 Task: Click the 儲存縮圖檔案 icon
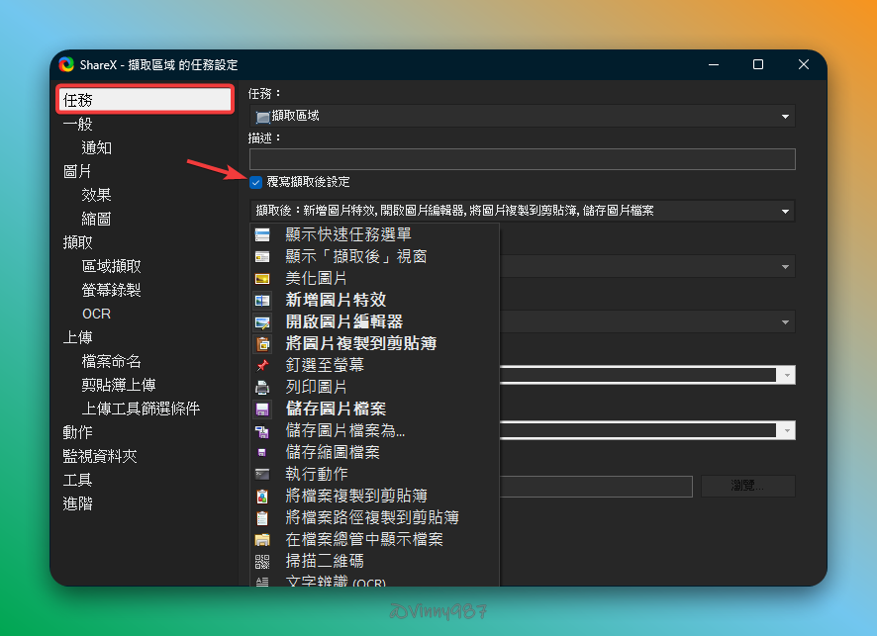(262, 452)
